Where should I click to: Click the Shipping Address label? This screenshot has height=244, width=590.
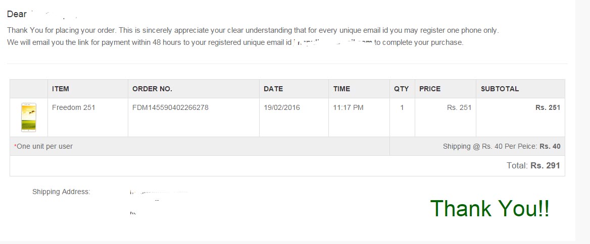(61, 192)
